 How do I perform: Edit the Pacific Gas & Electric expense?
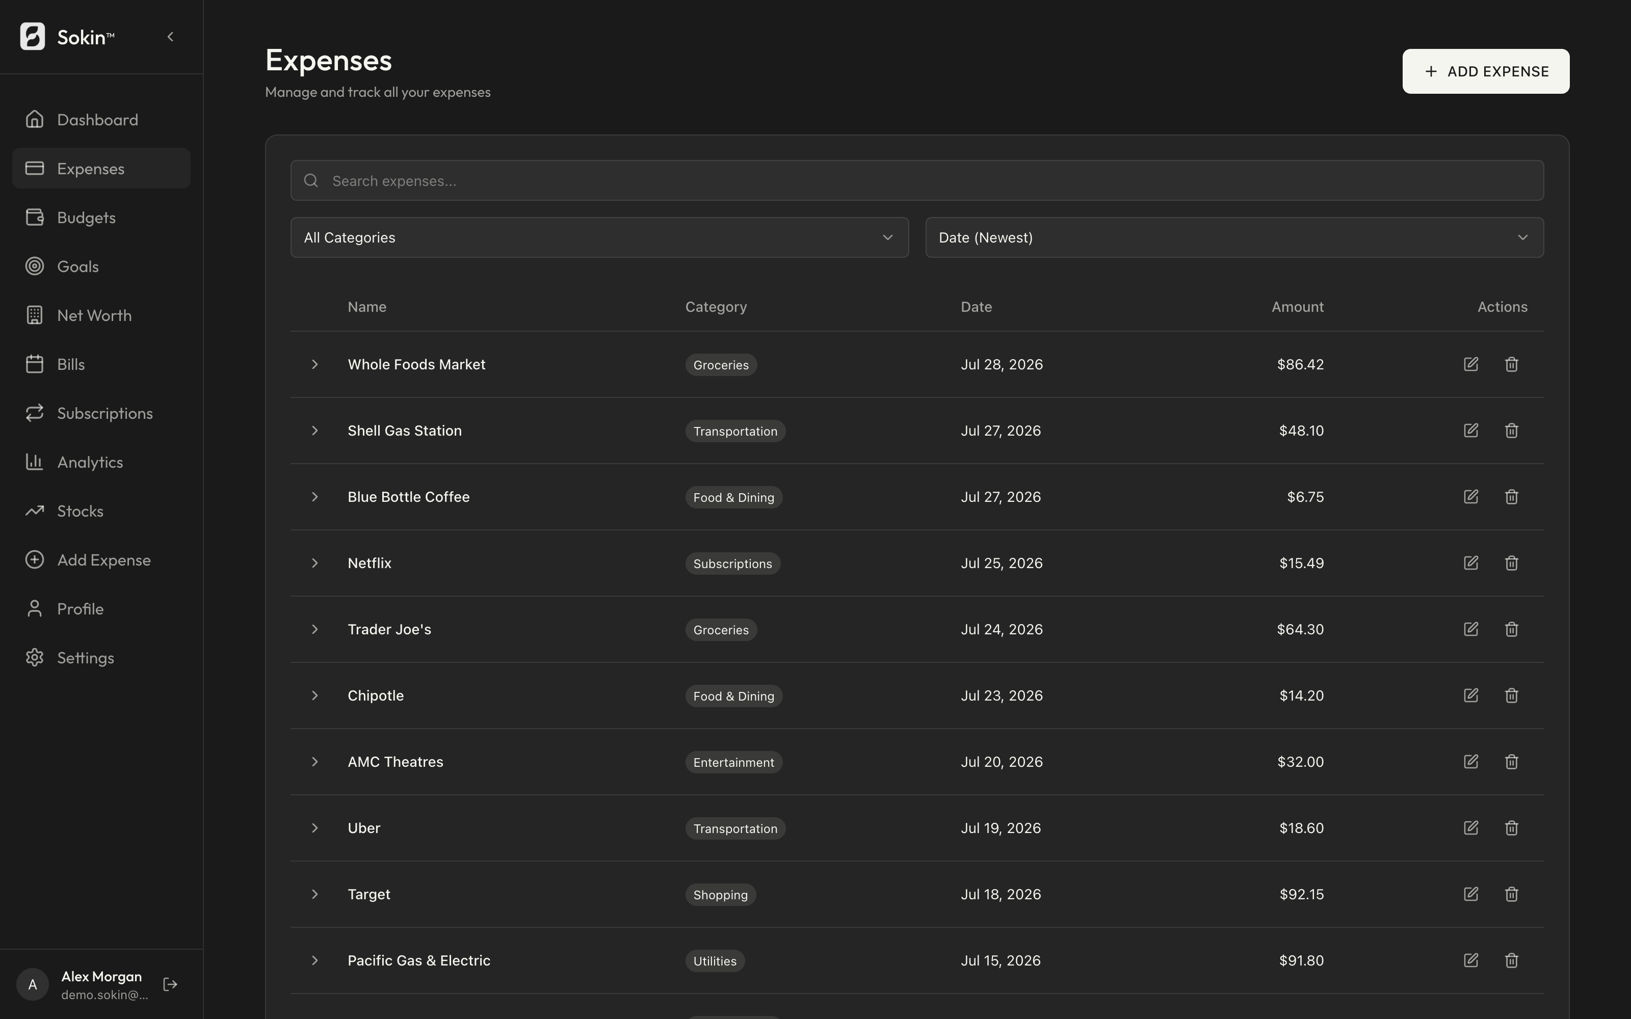[x=1470, y=960]
